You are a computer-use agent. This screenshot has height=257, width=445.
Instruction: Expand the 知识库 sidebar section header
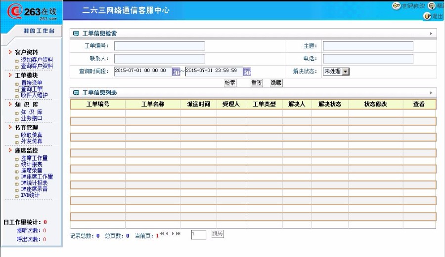pyautogui.click(x=26, y=105)
